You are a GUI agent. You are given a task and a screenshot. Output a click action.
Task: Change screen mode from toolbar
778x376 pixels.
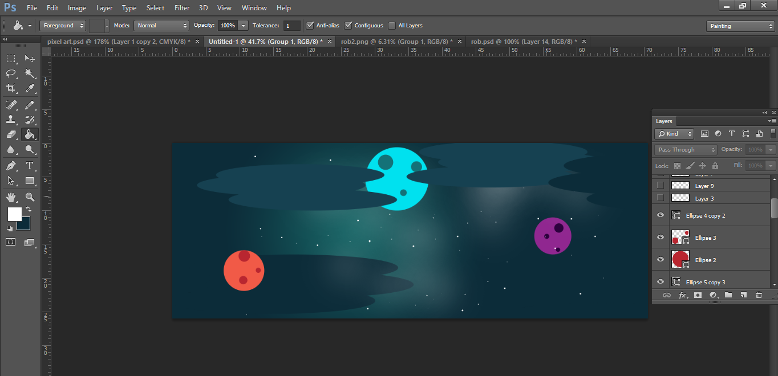(x=30, y=242)
